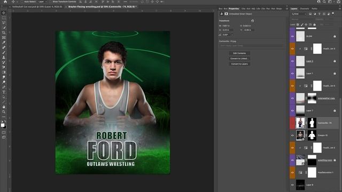Switch to the Paths tab
This screenshot has height=192, width=342.
[314, 9]
